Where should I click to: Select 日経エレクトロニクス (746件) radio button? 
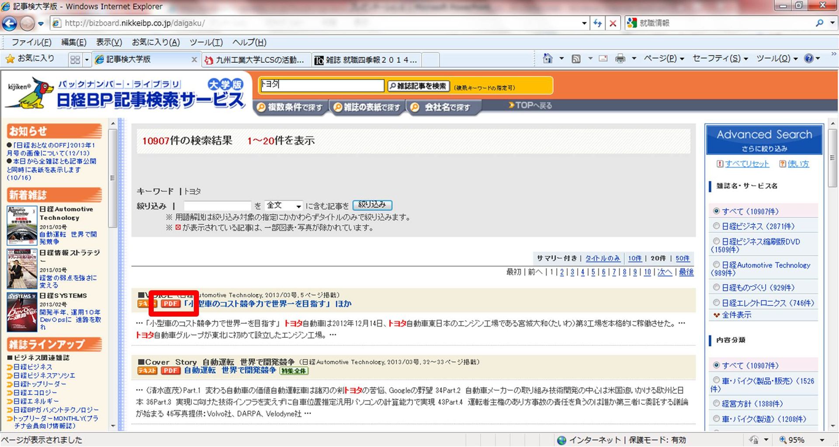click(716, 303)
